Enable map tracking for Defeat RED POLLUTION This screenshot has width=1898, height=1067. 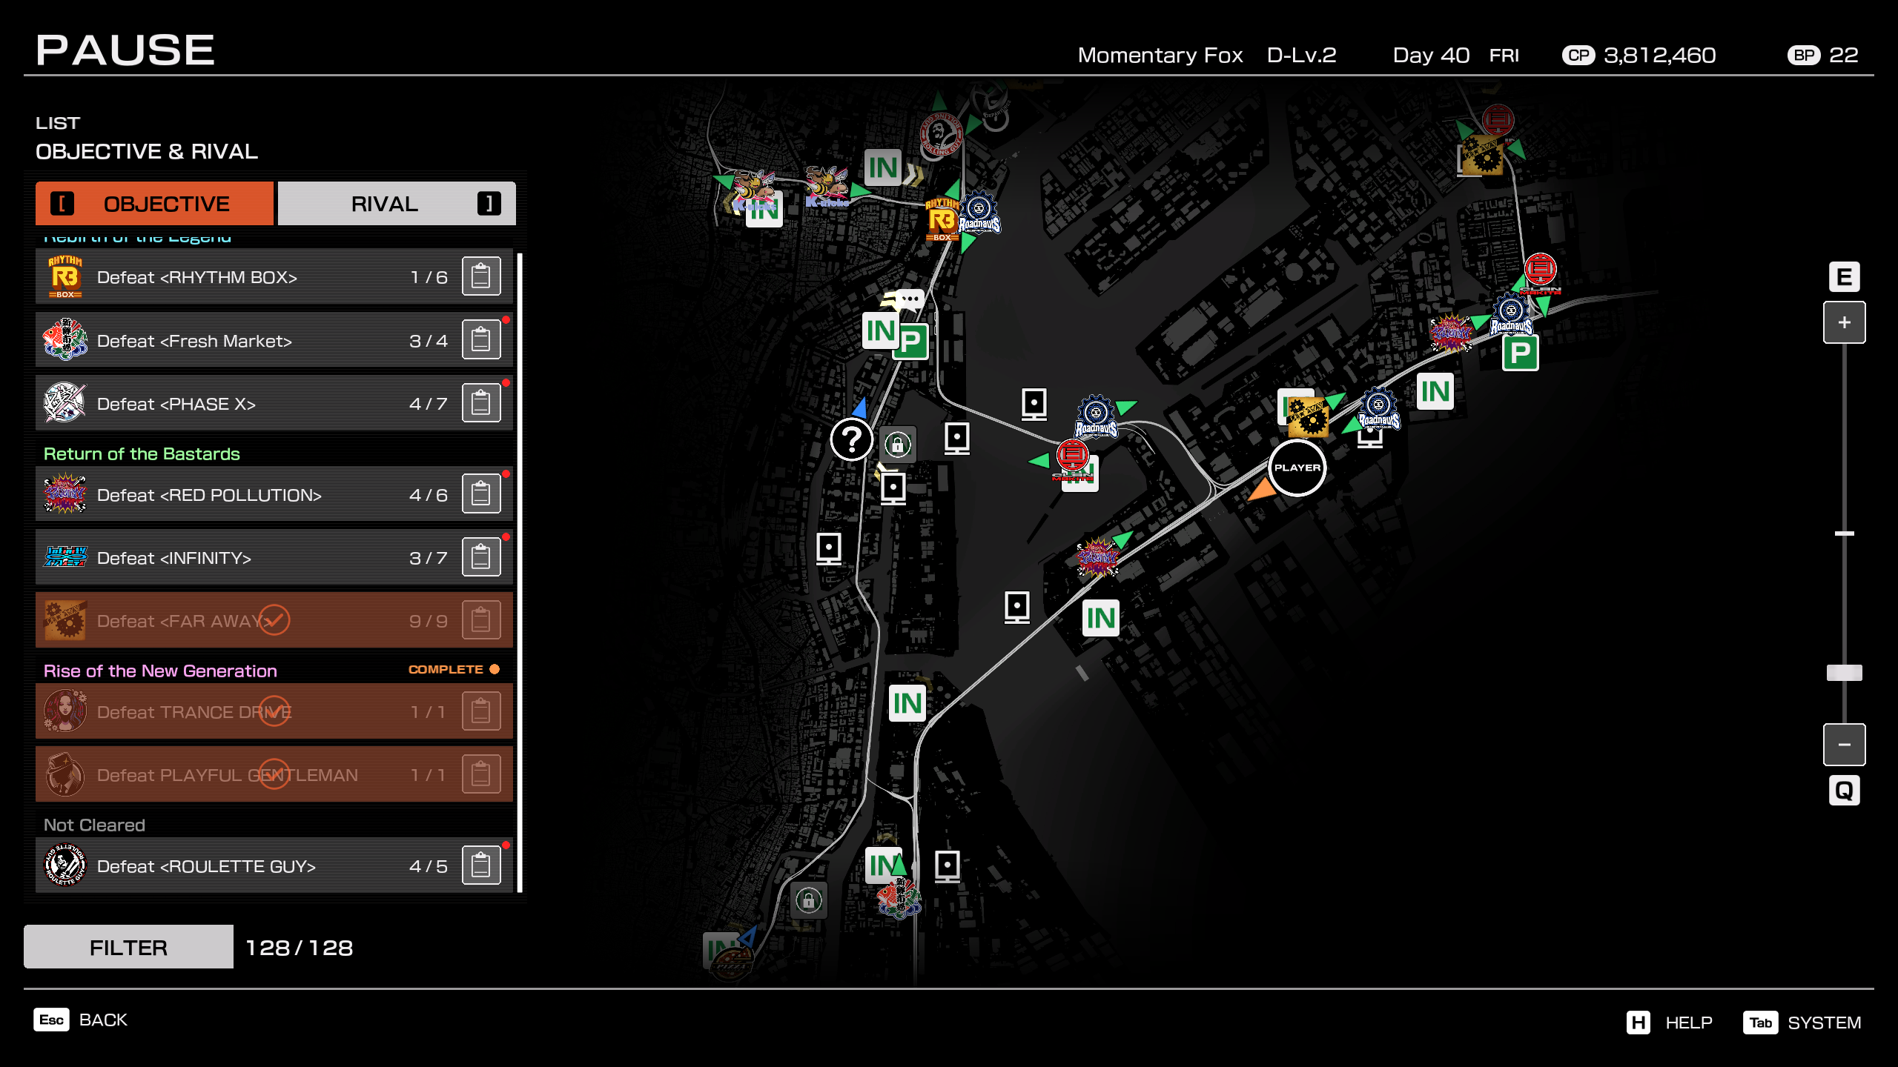tap(482, 493)
